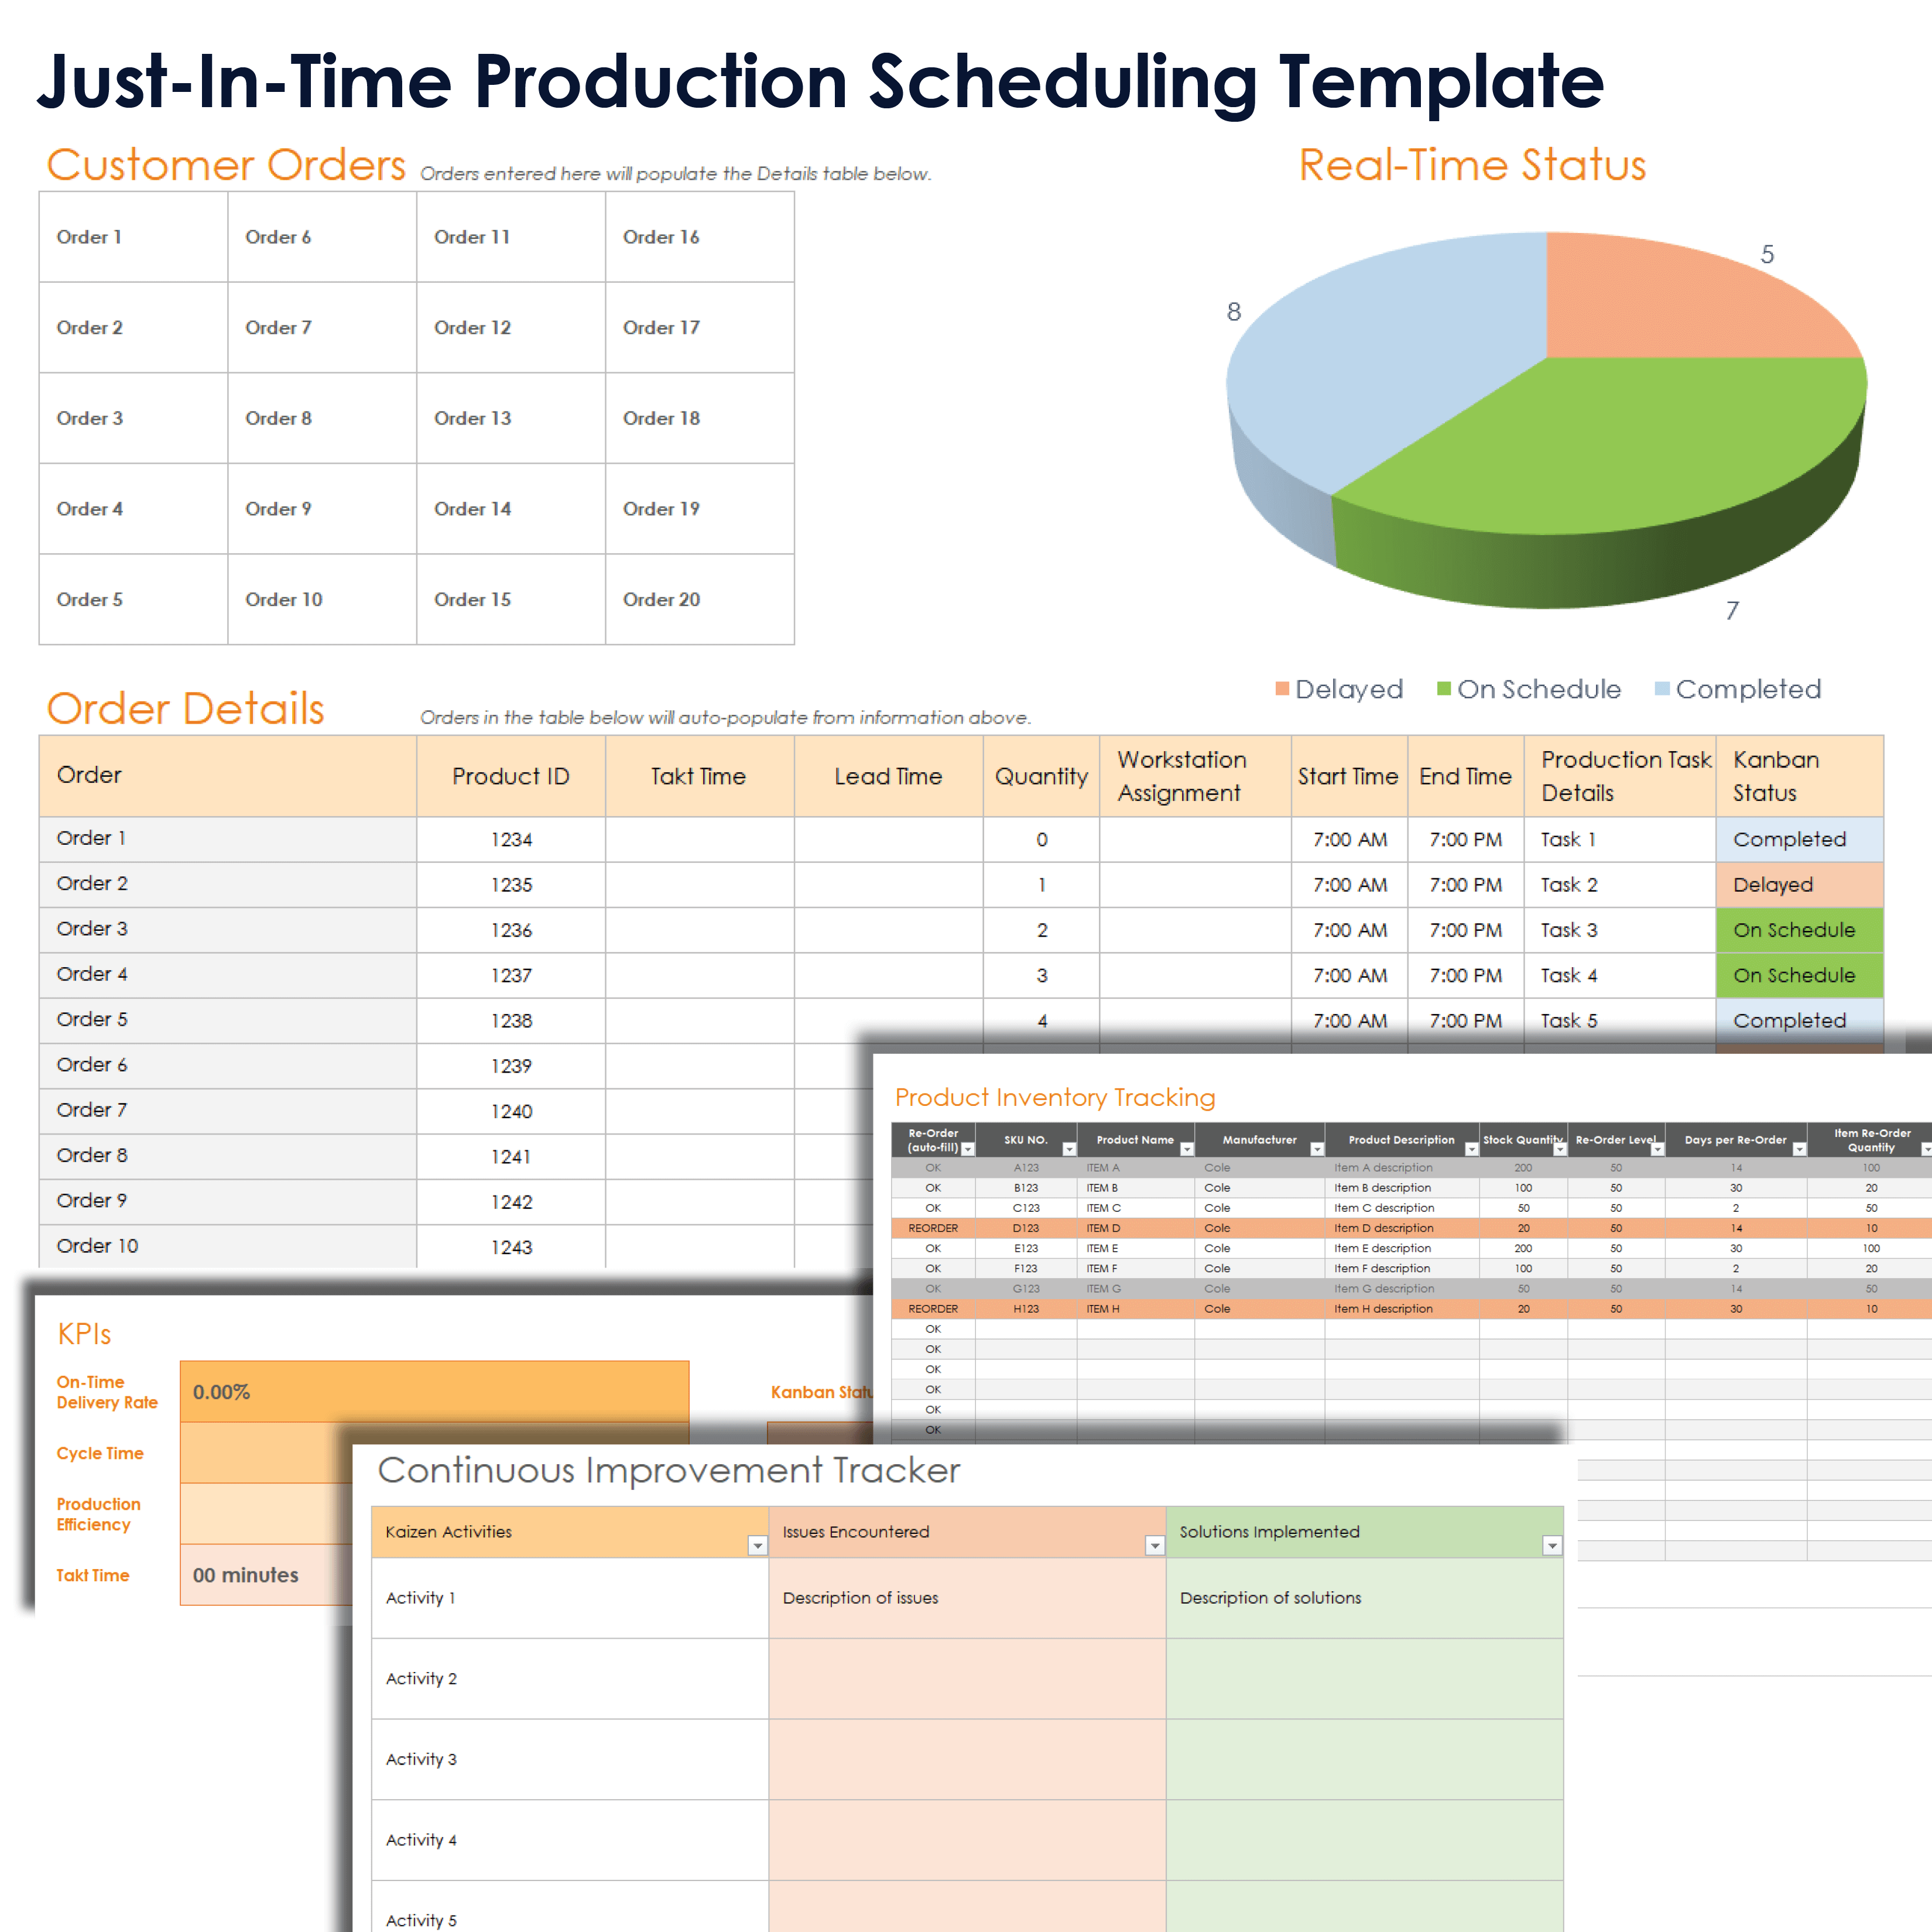
Task: Select the Order 11 cell in Customer Orders
Action: pyautogui.click(x=511, y=237)
